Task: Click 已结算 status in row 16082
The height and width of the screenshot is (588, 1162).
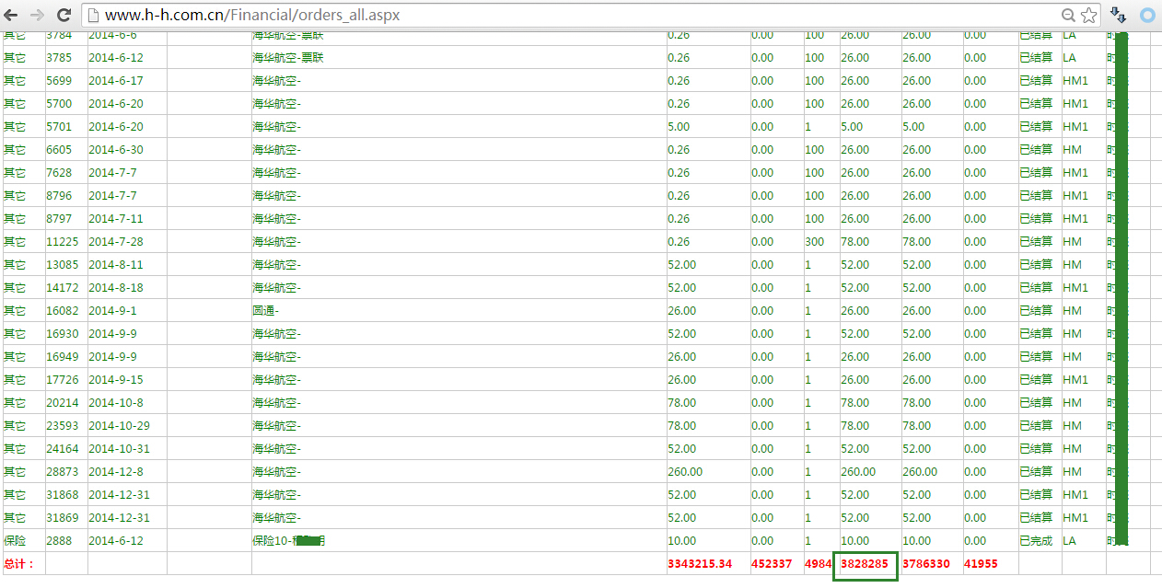Action: point(1036,310)
